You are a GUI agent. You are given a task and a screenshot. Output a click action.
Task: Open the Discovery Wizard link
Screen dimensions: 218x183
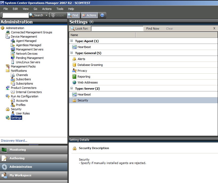14,141
